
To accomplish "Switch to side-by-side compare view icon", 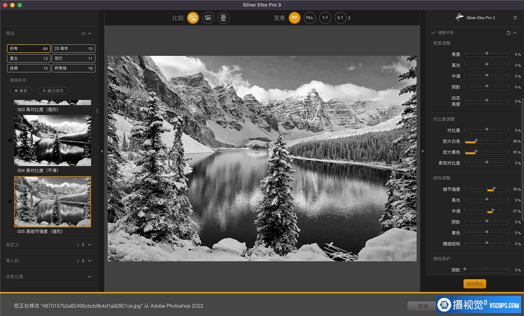I will (223, 18).
